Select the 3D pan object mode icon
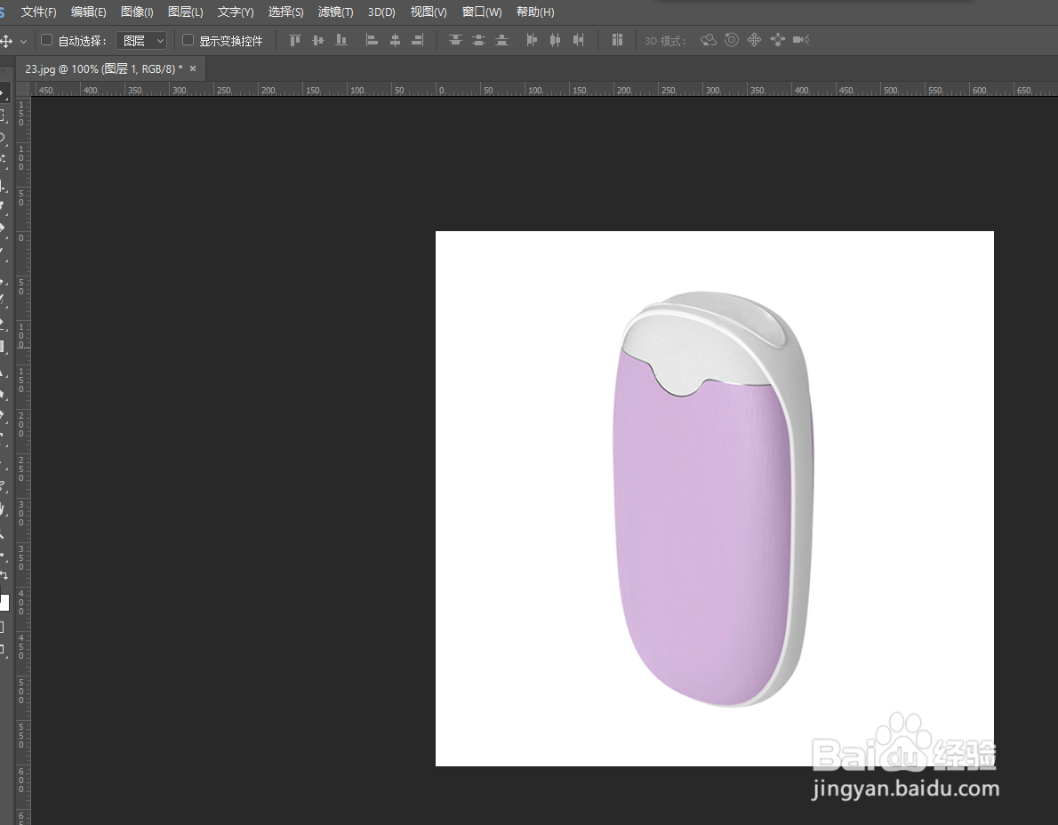The image size is (1058, 825). pyautogui.click(x=754, y=41)
